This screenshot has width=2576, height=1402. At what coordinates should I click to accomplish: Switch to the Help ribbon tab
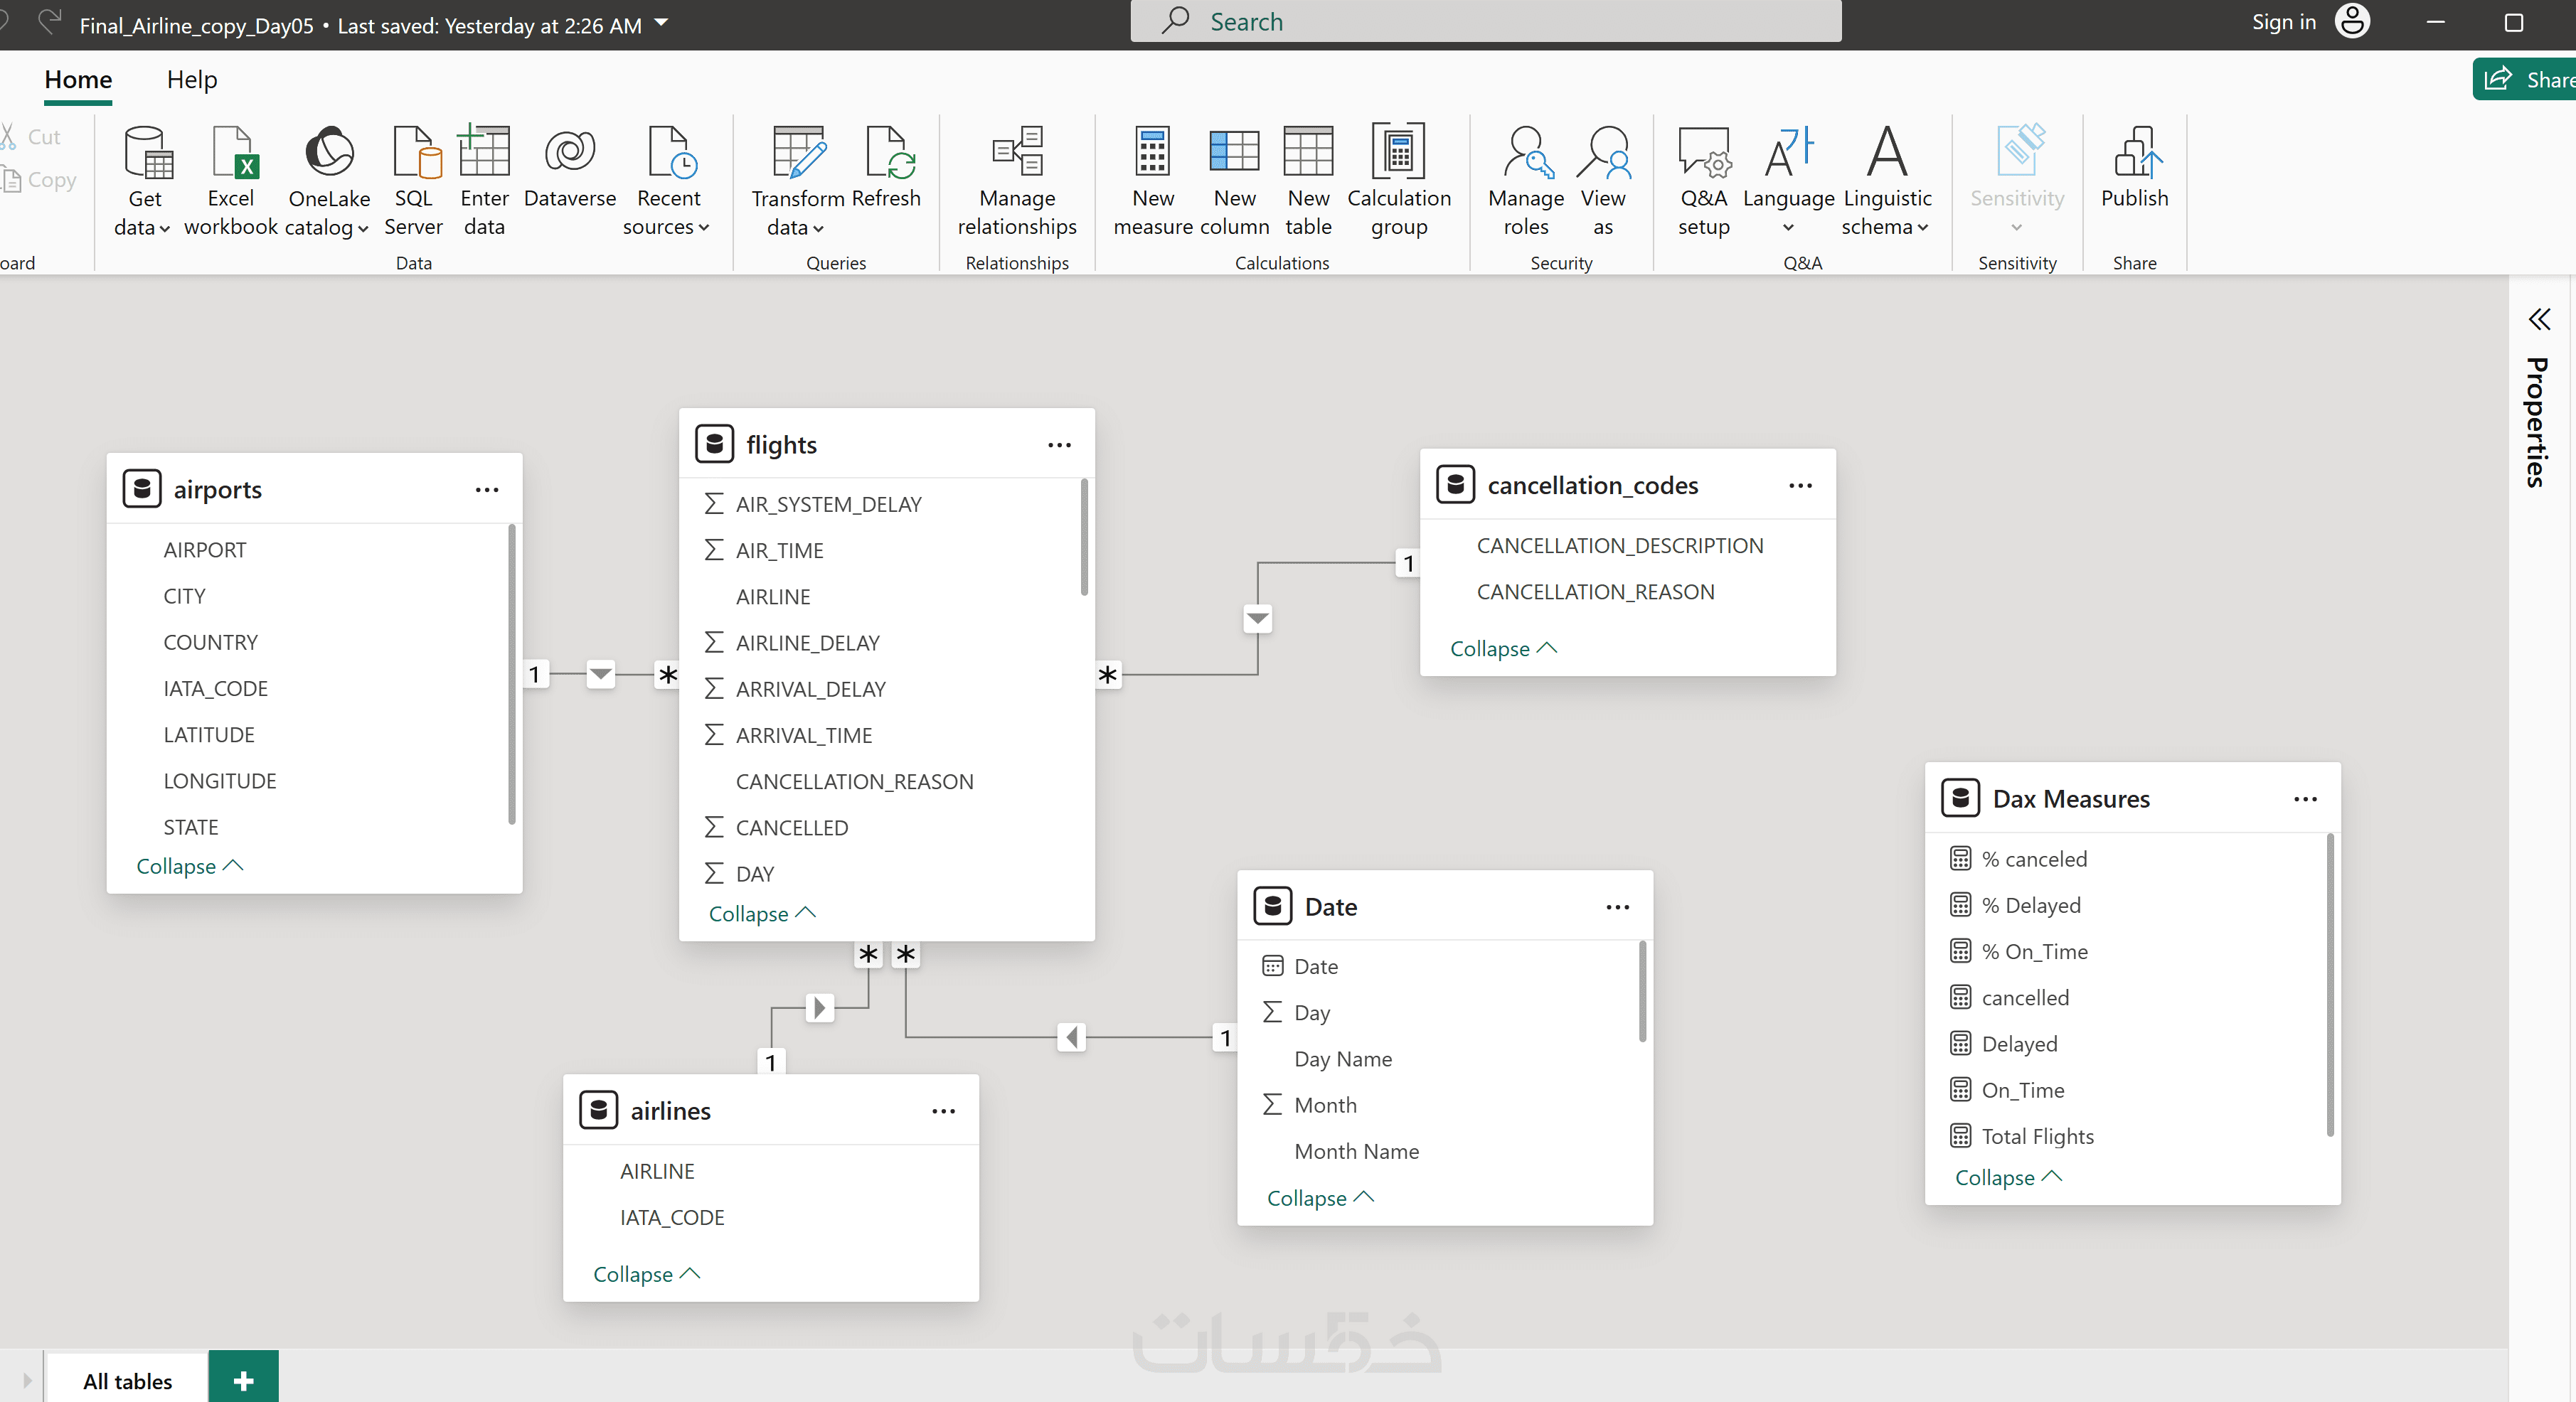191,80
